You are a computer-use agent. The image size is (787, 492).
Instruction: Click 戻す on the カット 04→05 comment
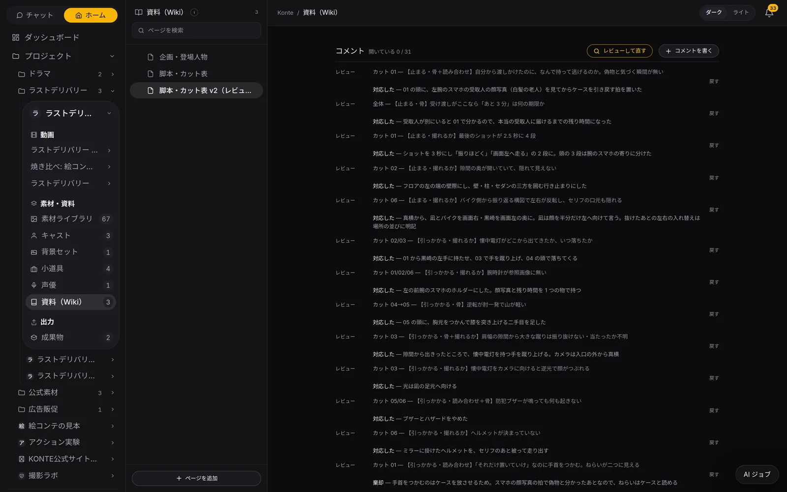714,314
